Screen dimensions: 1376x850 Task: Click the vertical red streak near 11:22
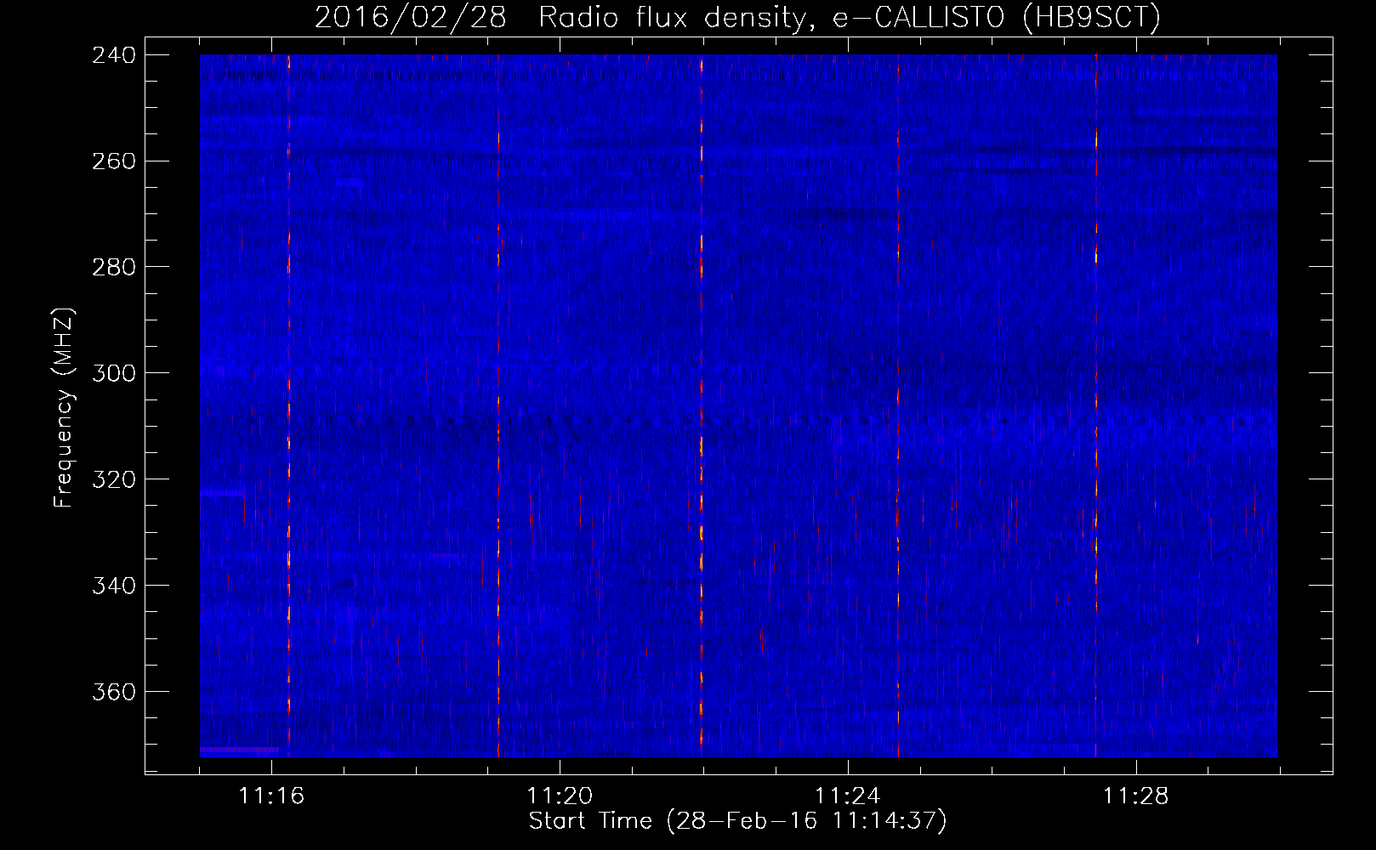coord(702,405)
